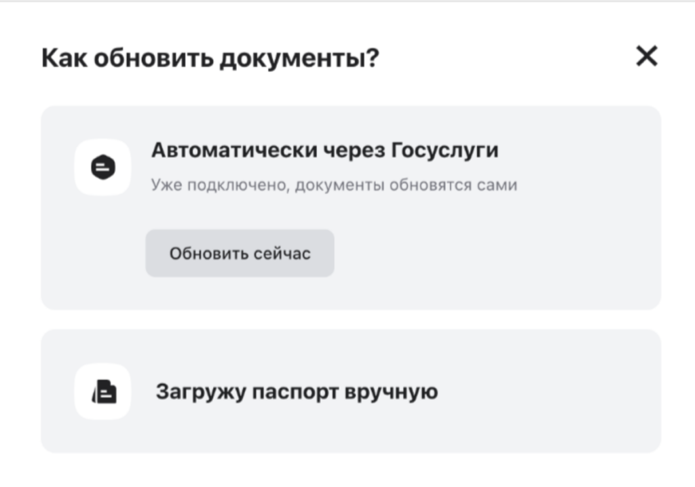Tap the bold title Автоматически через Госуслуги
The image size is (695, 487).
click(326, 149)
